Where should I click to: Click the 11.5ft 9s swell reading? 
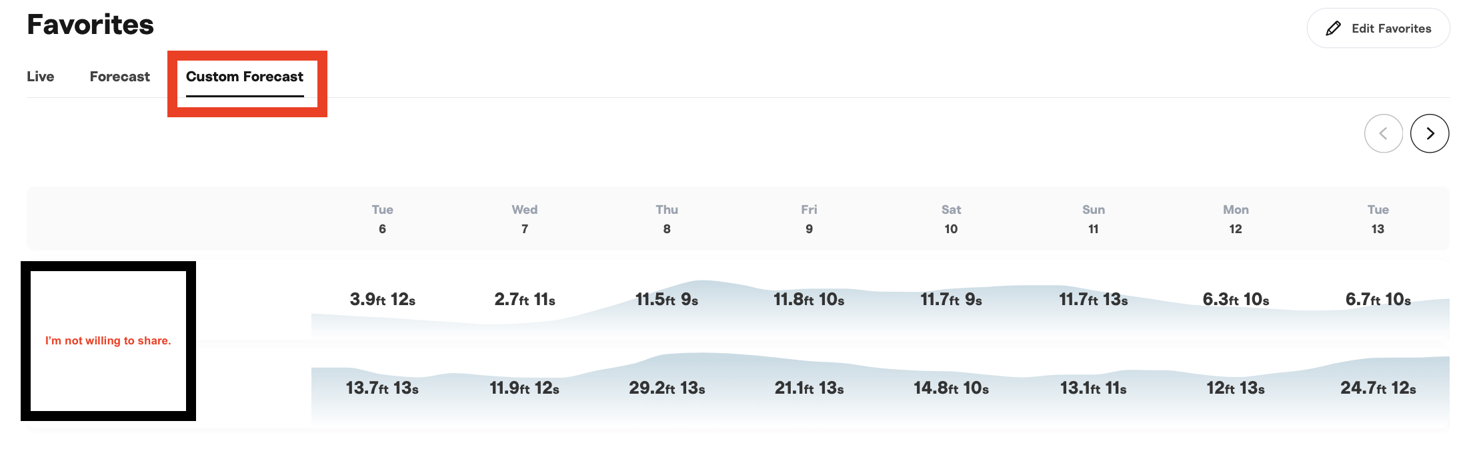[x=667, y=299]
